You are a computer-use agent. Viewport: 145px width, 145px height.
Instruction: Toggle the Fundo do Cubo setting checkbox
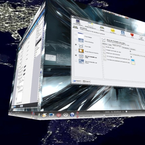[x=130, y=51]
